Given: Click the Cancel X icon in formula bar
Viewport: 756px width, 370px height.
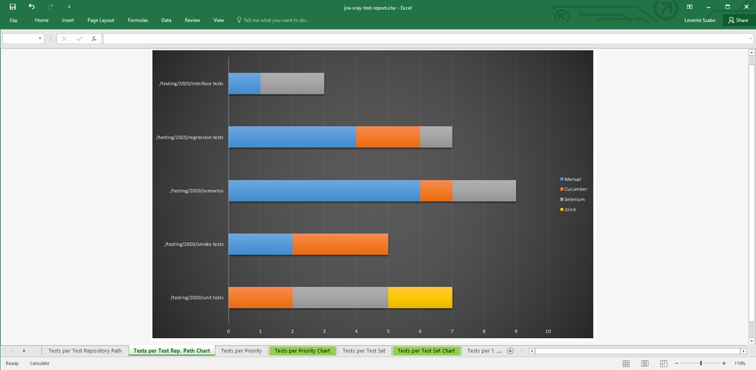Looking at the screenshot, I should coord(64,39).
